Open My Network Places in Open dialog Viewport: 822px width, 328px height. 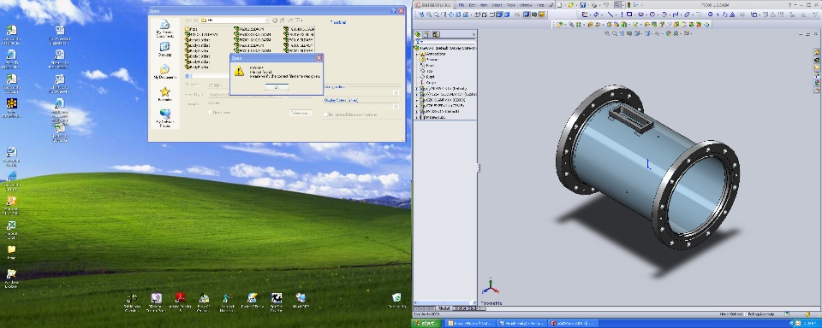pyautogui.click(x=164, y=117)
